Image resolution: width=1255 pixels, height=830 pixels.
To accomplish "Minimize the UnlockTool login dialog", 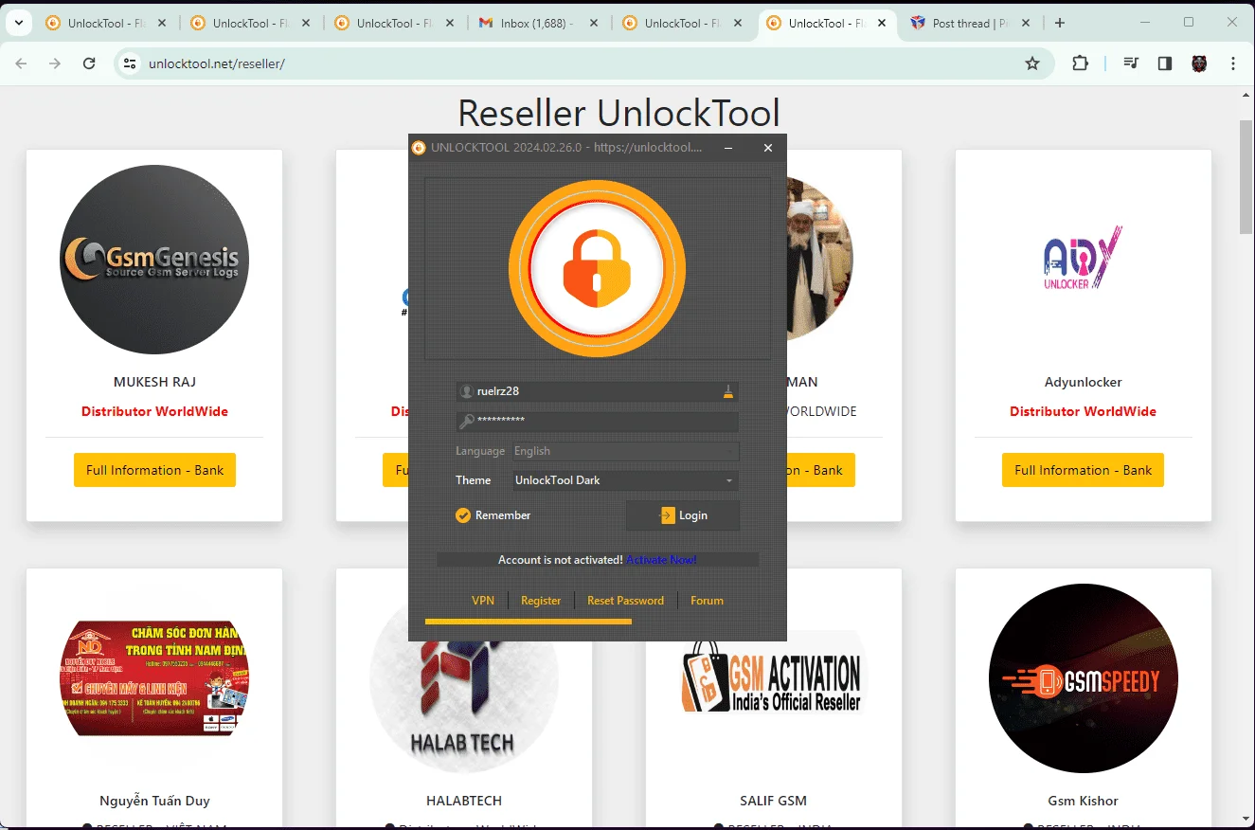I will pos(728,148).
